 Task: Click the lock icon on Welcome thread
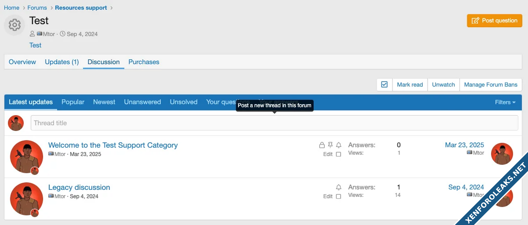322,145
